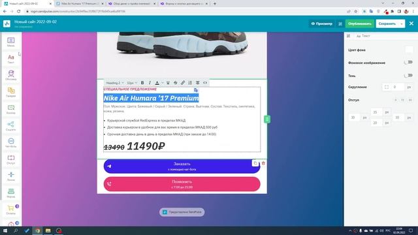The image size is (418, 235).
Task: Edit the left padding value field
Action: point(354,117)
